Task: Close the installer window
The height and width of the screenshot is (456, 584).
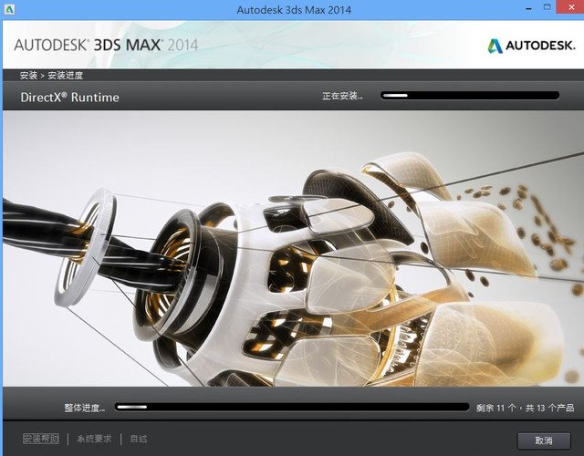Action: 571,7
